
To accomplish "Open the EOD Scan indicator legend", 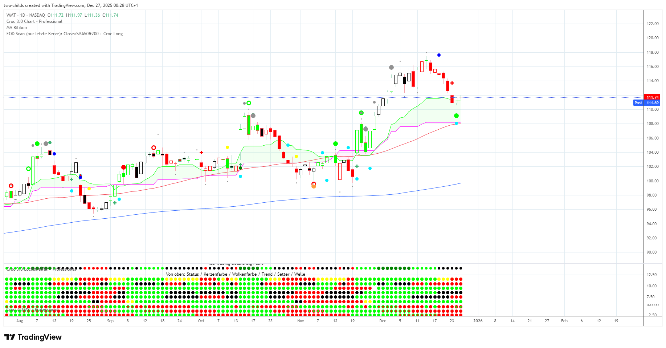I will coord(64,34).
